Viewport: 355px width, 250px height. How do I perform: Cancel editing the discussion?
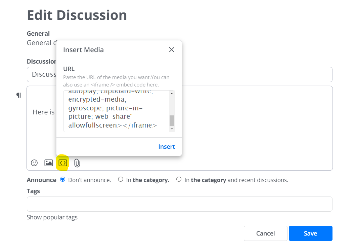point(265,233)
